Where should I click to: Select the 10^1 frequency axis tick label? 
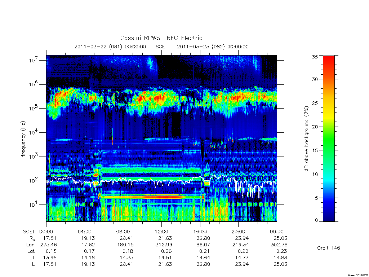(34, 205)
